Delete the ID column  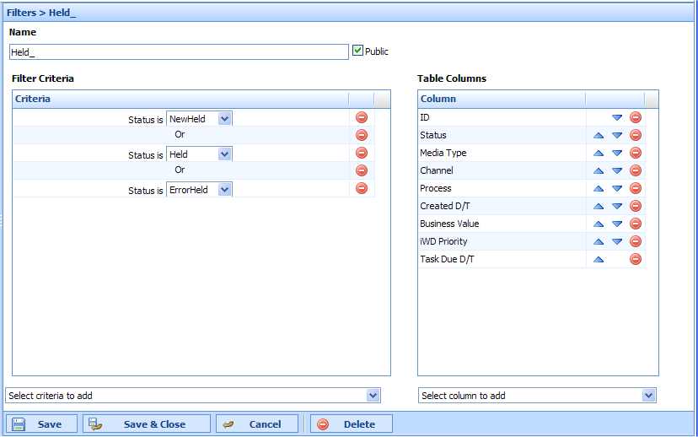pos(636,117)
